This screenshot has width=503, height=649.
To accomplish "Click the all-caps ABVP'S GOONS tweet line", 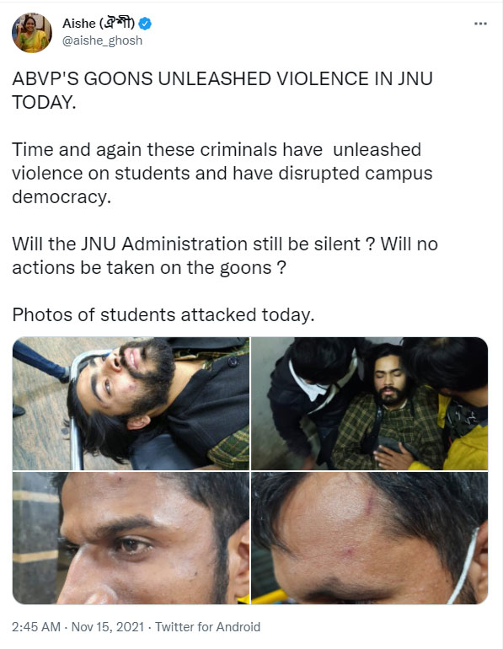I will [x=222, y=78].
